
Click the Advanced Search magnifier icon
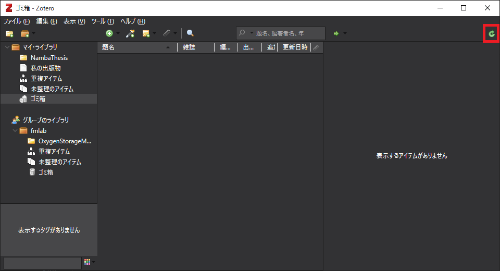click(190, 33)
